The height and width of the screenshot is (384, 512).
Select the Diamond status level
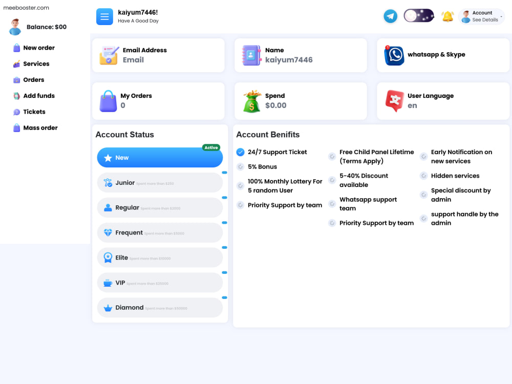(x=160, y=308)
